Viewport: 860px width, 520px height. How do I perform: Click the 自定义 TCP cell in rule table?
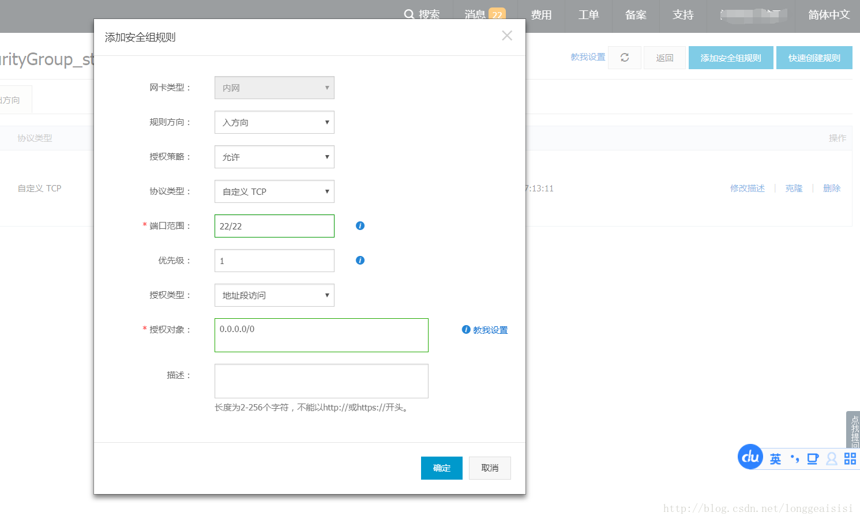click(x=39, y=189)
